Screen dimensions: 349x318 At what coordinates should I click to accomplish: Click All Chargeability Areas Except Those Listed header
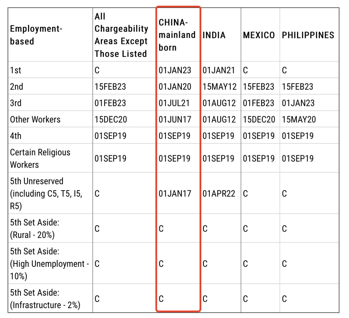(121, 35)
